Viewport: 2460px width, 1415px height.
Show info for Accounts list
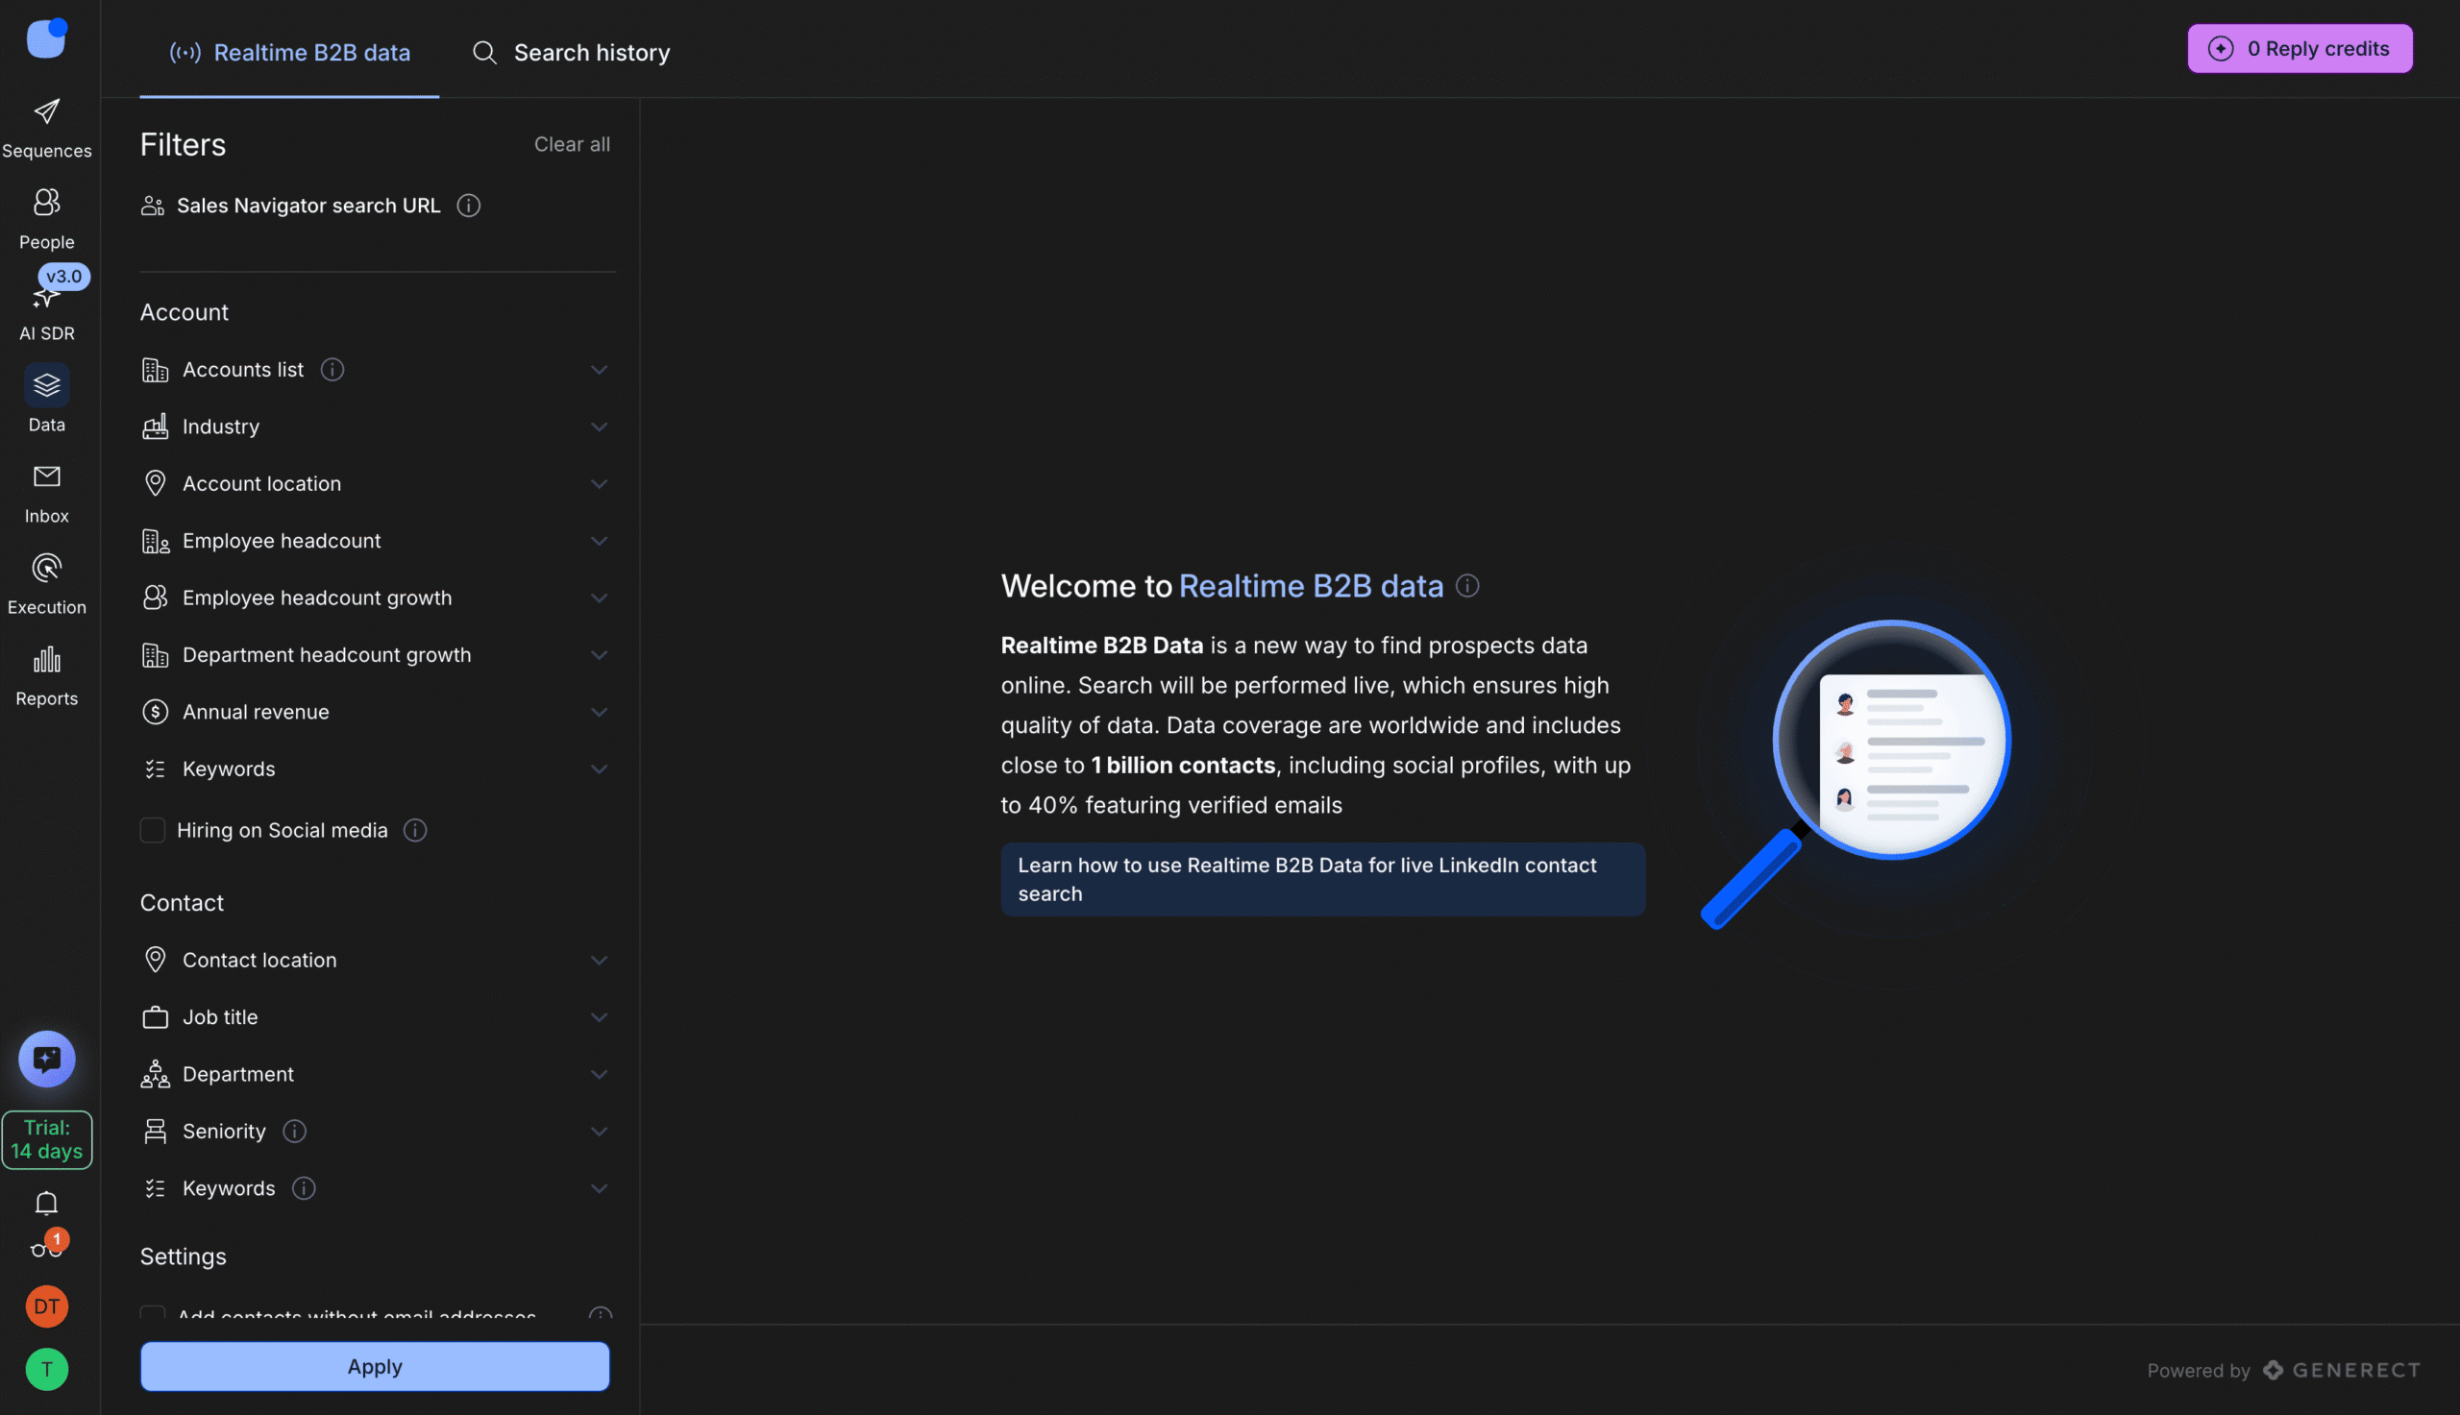(332, 369)
